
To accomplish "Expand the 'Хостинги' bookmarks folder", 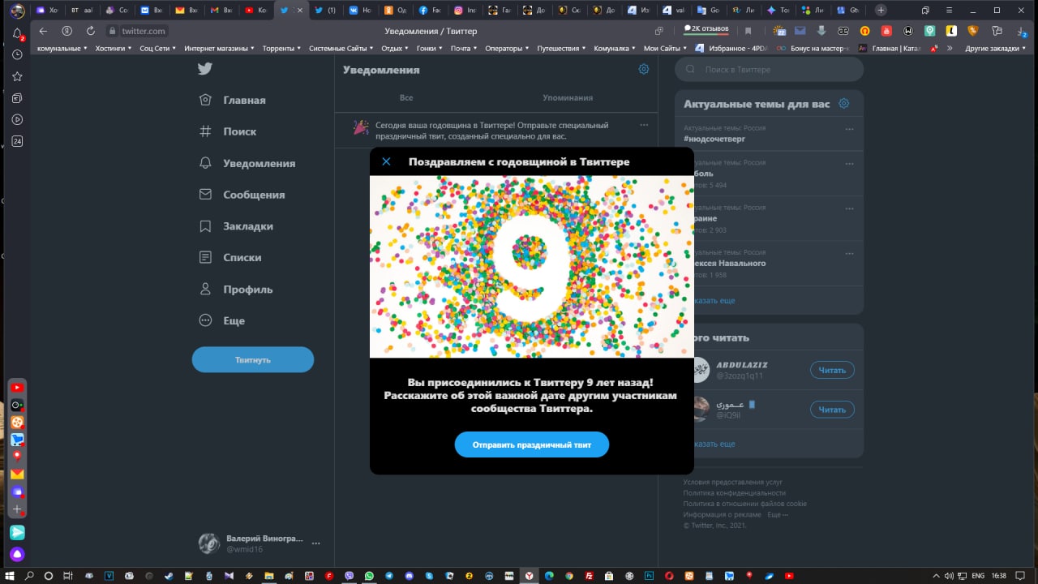I will [x=114, y=49].
